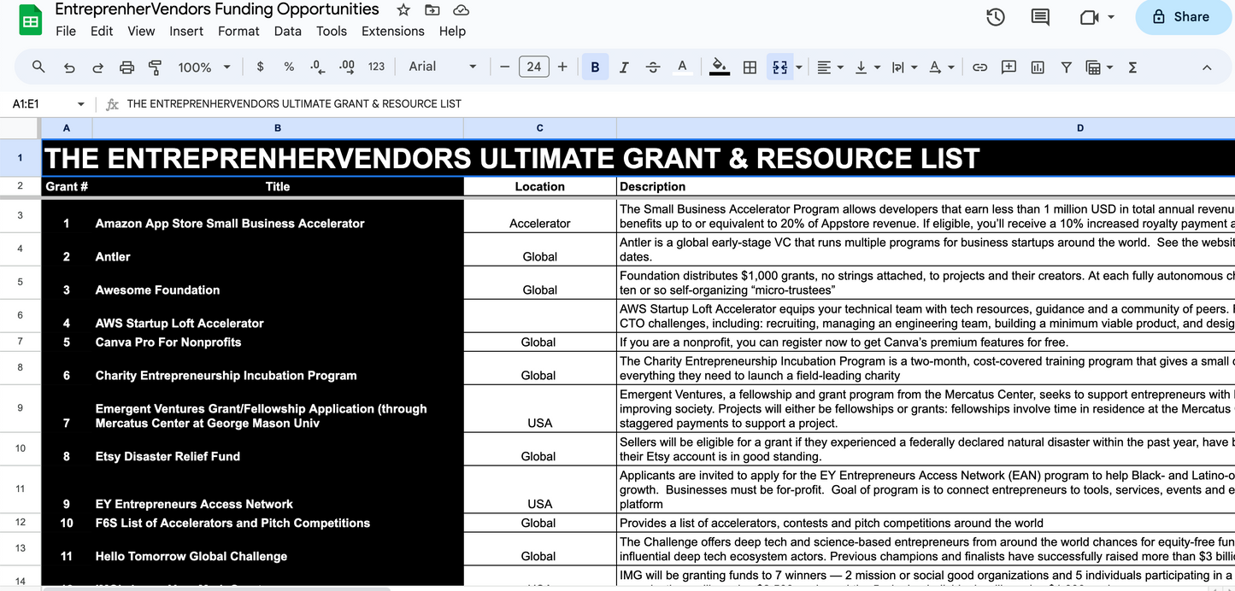Open the version history clock icon

click(x=996, y=17)
